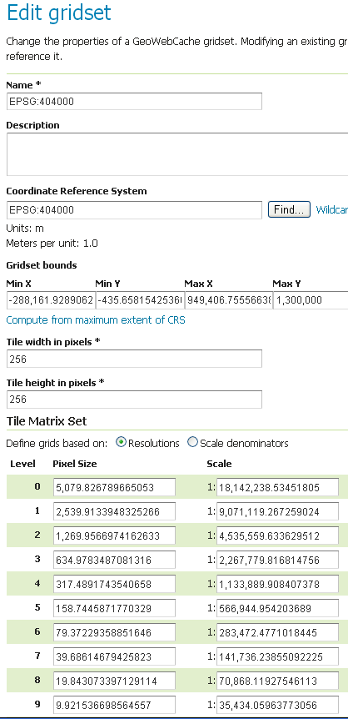Click inside the Description text area
The width and height of the screenshot is (348, 719).
pyautogui.click(x=177, y=154)
